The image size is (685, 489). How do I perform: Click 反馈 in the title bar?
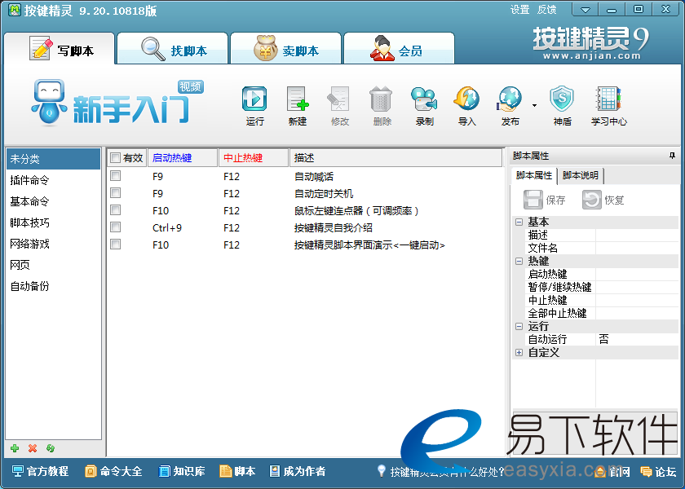click(546, 10)
